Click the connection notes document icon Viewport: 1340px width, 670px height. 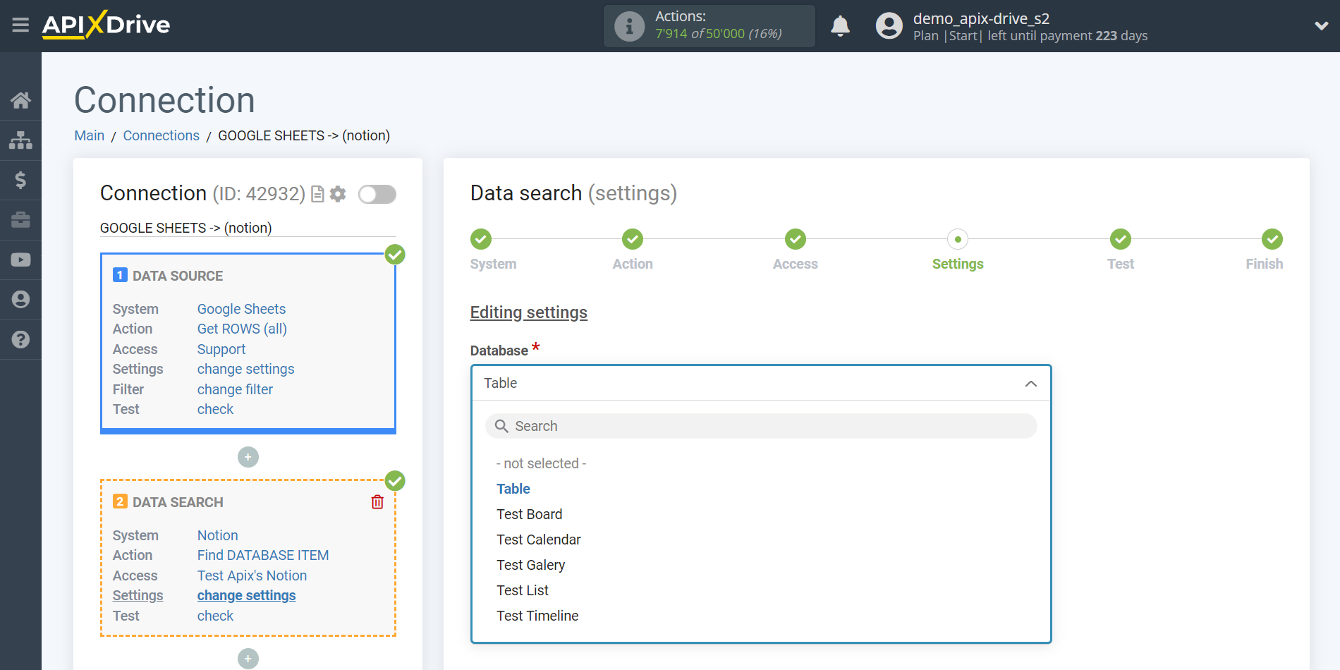(317, 194)
